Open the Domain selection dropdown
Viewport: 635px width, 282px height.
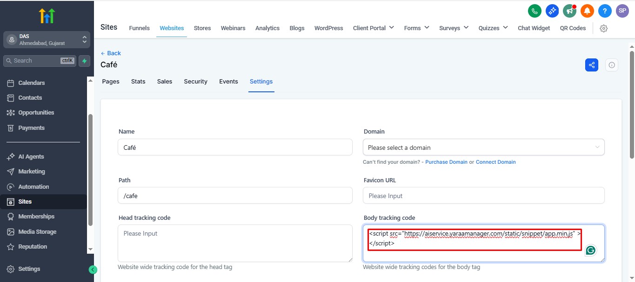484,147
